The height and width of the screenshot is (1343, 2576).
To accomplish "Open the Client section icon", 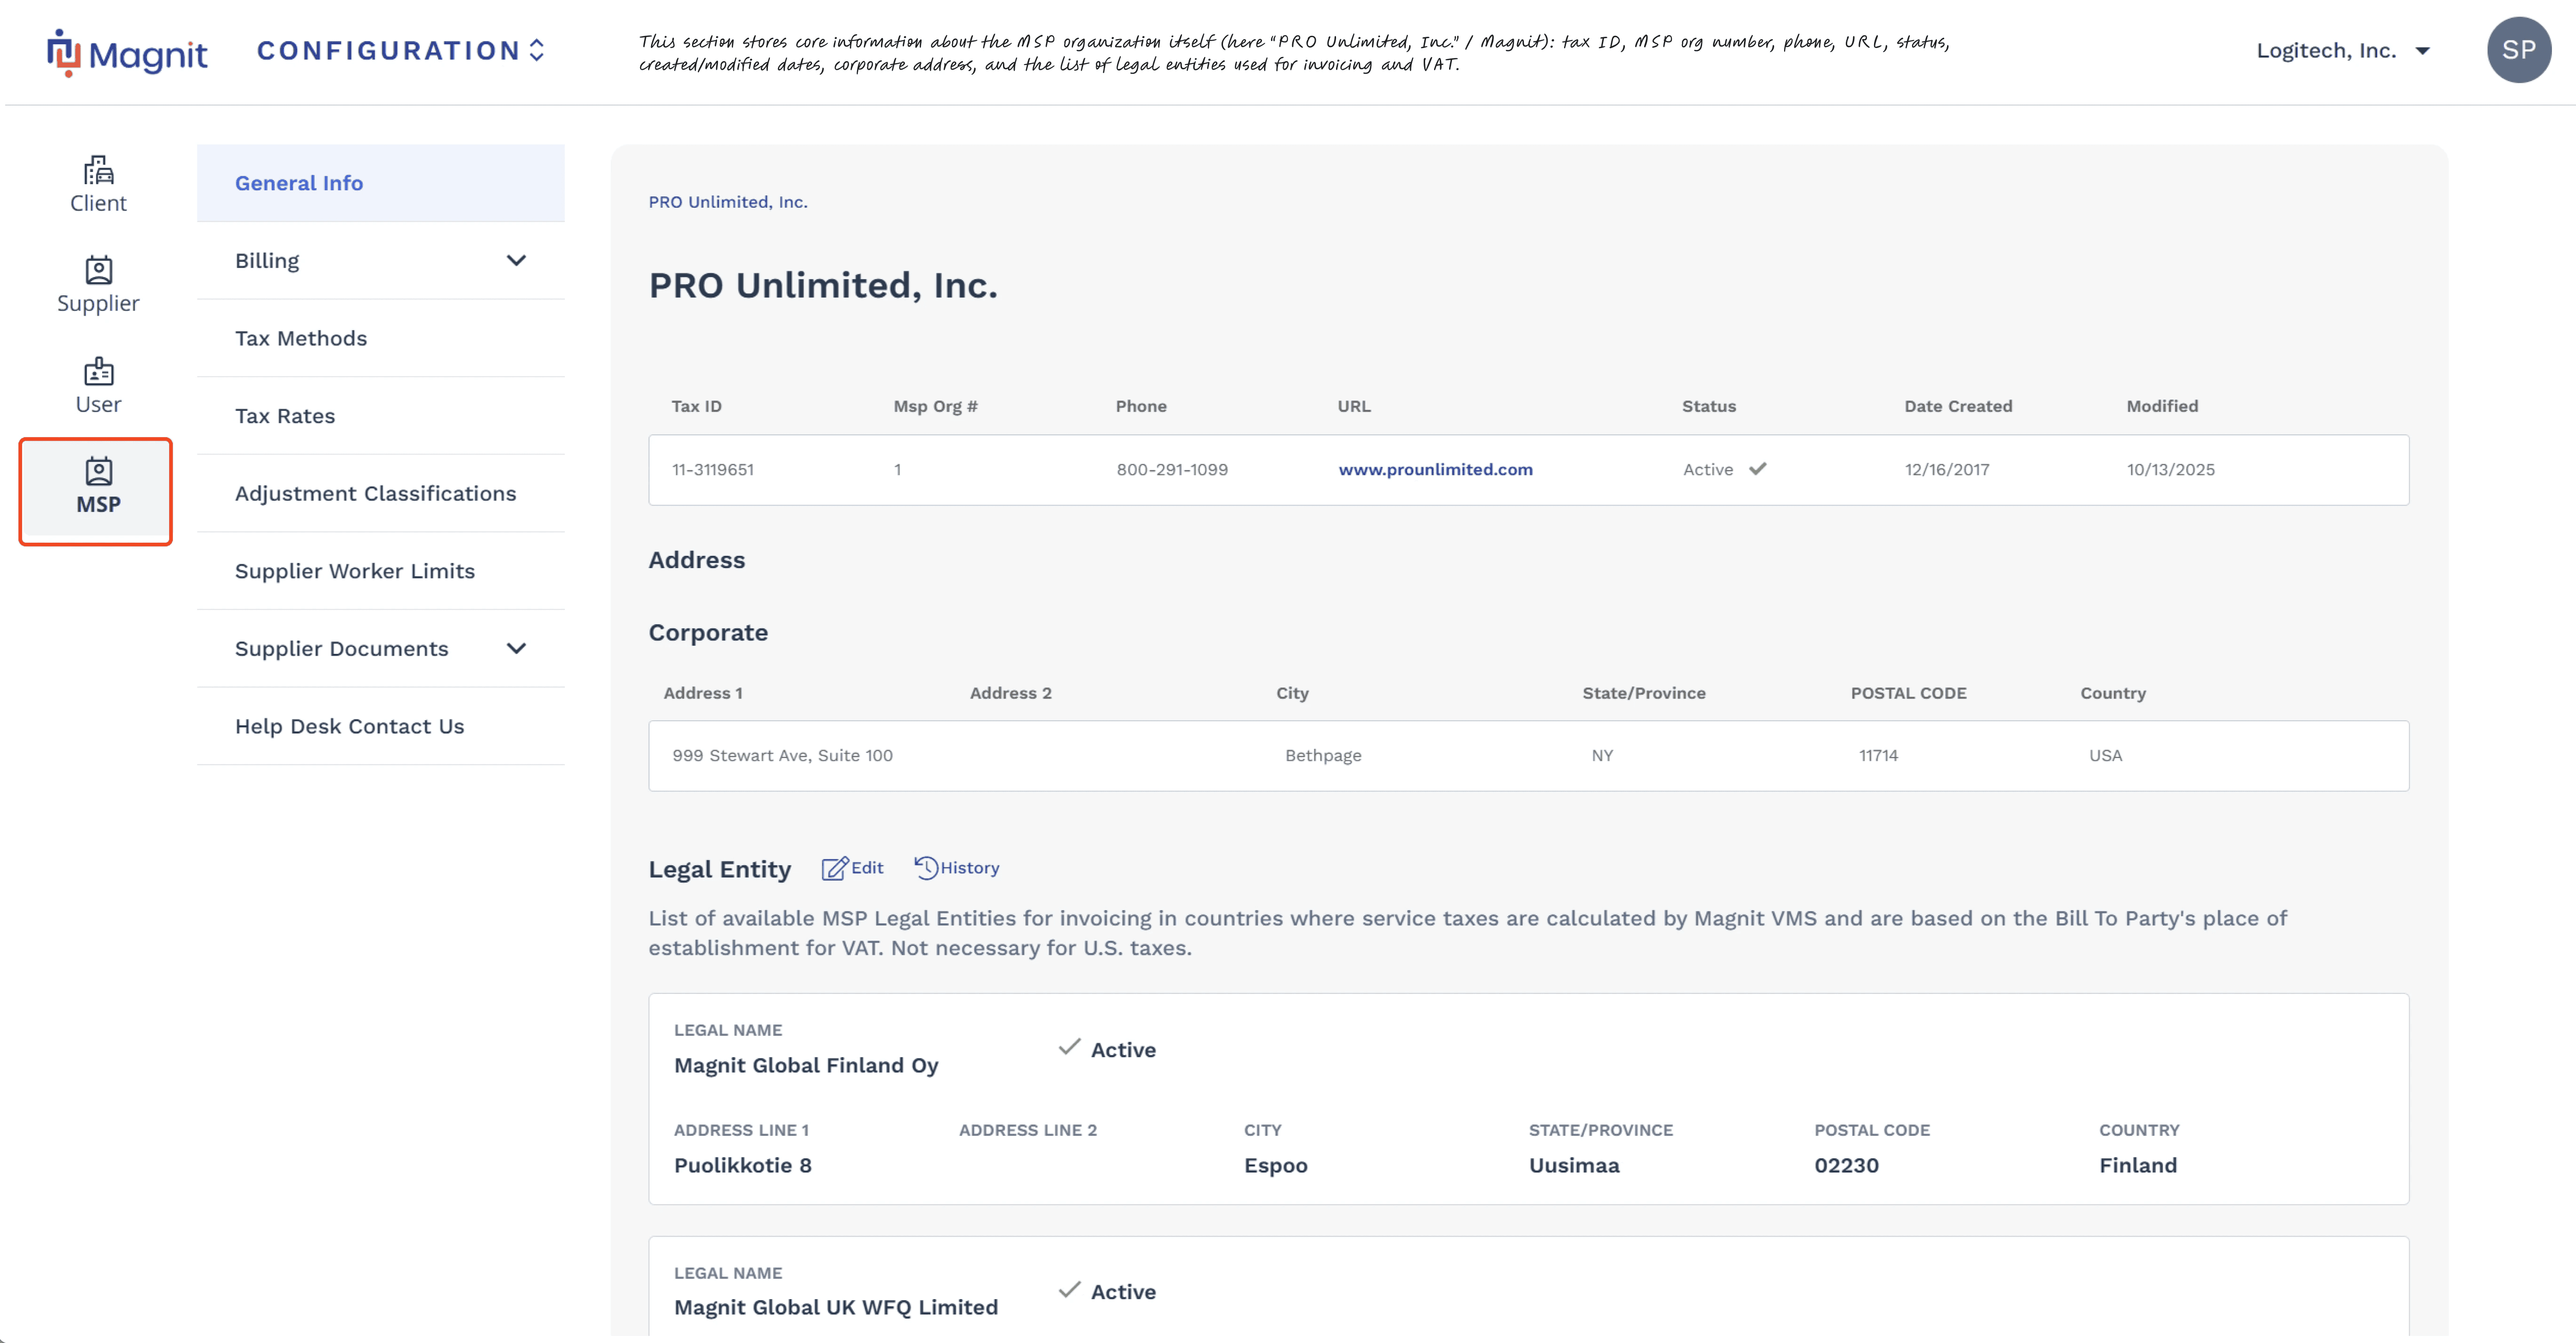I will pos(98,171).
